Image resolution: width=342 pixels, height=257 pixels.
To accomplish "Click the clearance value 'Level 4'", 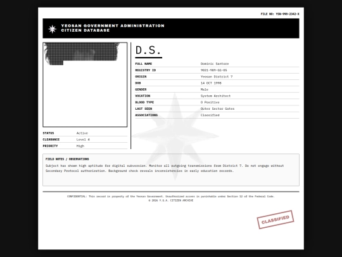I will pyautogui.click(x=83, y=140).
